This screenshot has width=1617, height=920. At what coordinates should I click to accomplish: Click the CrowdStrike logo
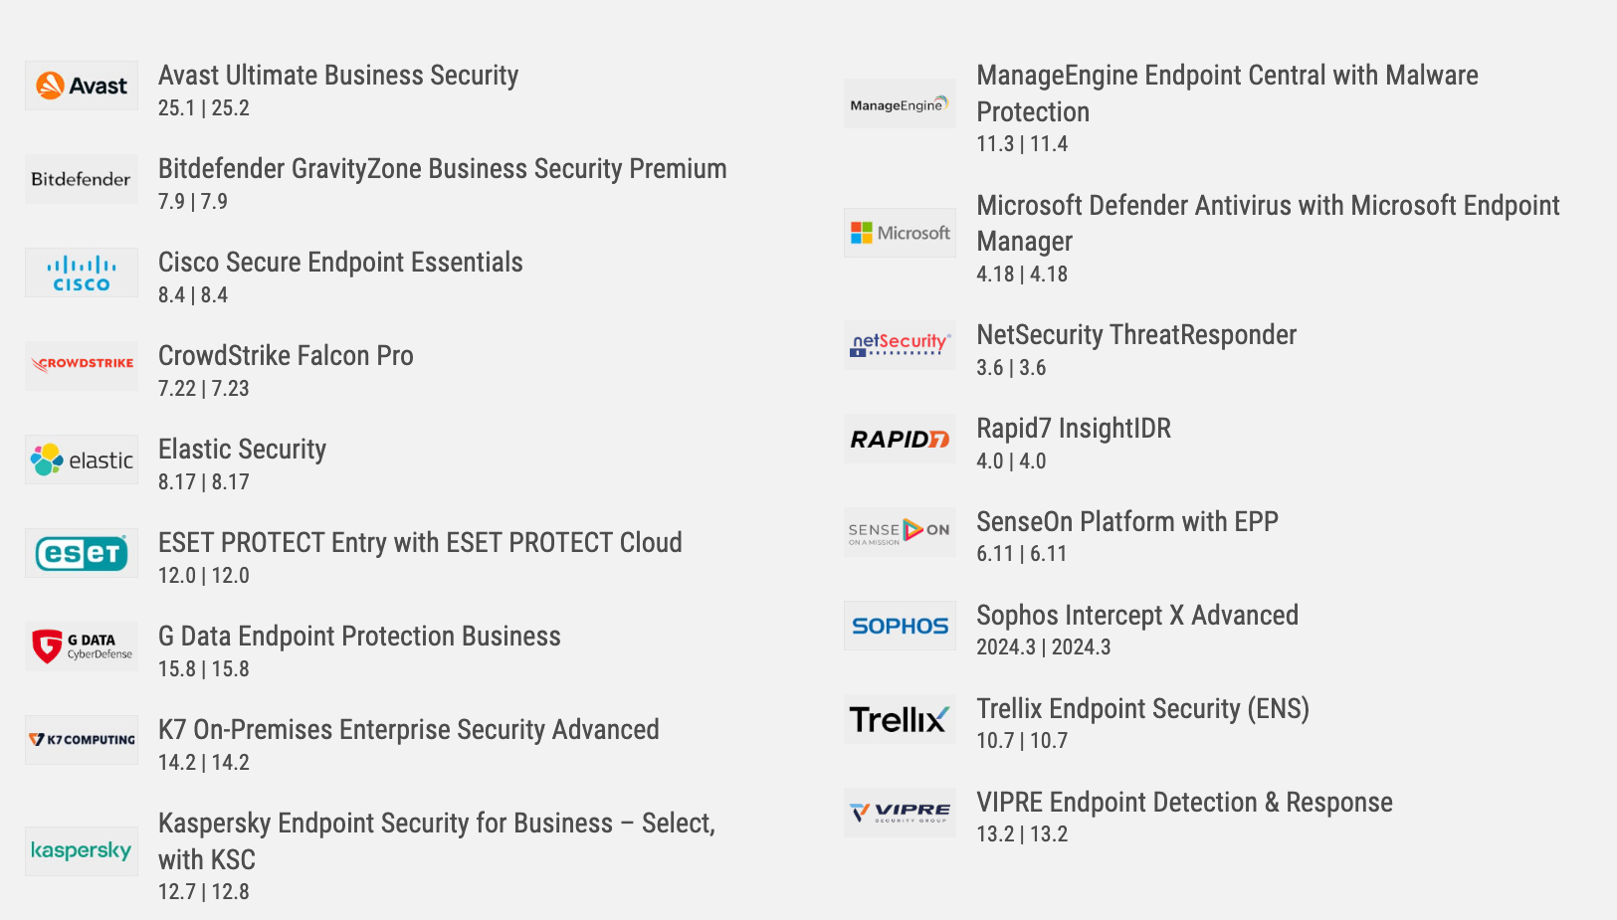[82, 366]
